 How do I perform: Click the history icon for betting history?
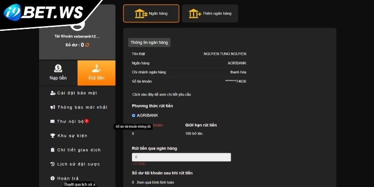(53, 164)
